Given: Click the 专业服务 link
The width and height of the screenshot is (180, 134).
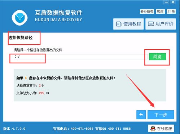Looking at the screenshot, I should pos(147,12).
